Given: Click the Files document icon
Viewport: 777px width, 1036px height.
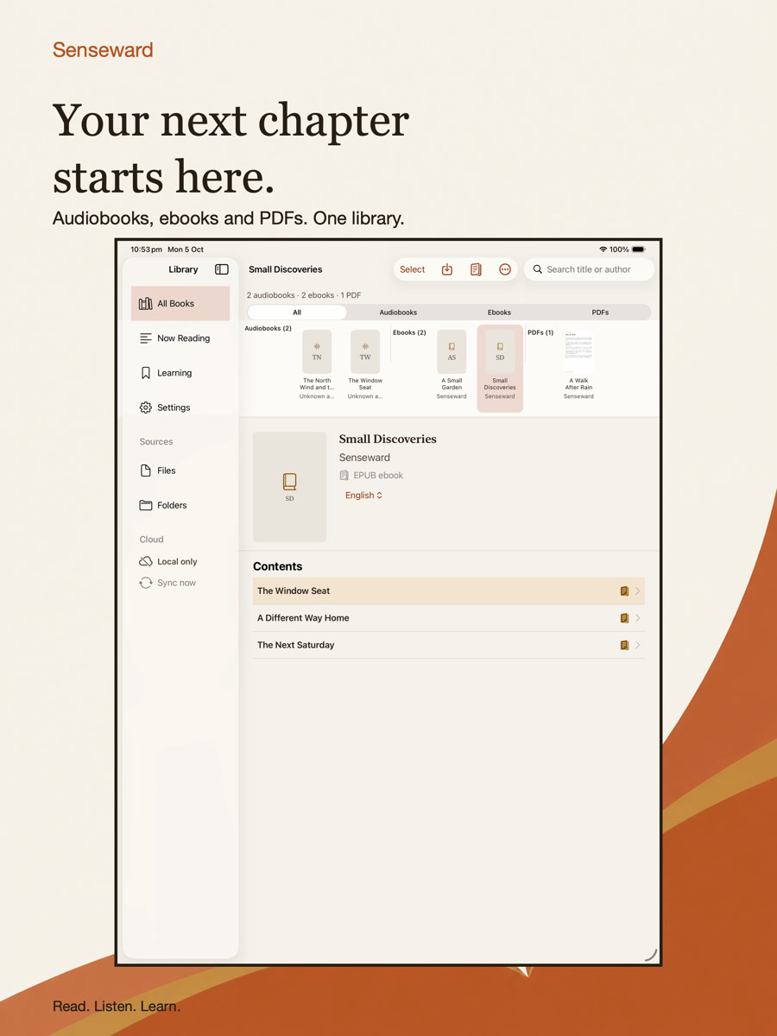Looking at the screenshot, I should 146,471.
